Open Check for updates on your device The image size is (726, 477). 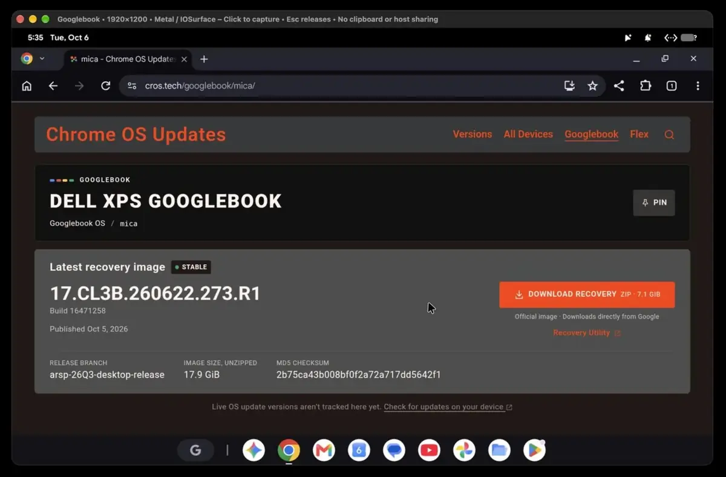click(x=448, y=407)
